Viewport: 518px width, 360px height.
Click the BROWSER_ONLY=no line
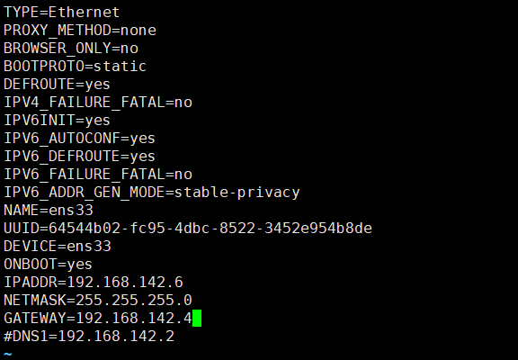coord(71,49)
